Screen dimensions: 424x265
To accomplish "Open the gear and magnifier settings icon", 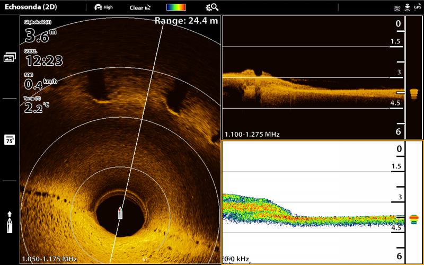I will tap(211, 8).
